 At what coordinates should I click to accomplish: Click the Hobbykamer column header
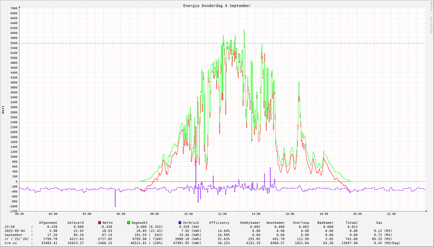[250, 223]
